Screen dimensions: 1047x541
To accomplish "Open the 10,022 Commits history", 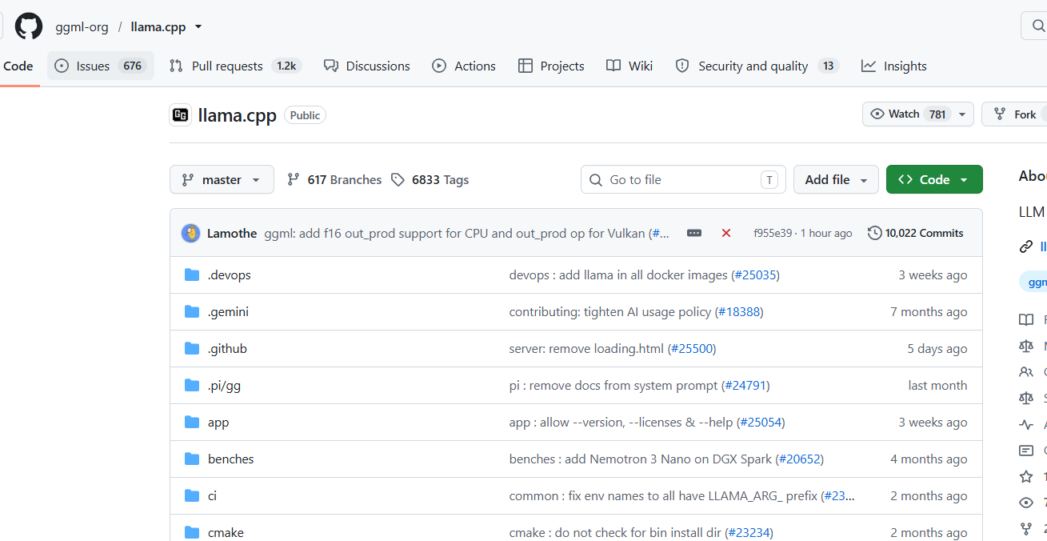I will click(x=916, y=233).
